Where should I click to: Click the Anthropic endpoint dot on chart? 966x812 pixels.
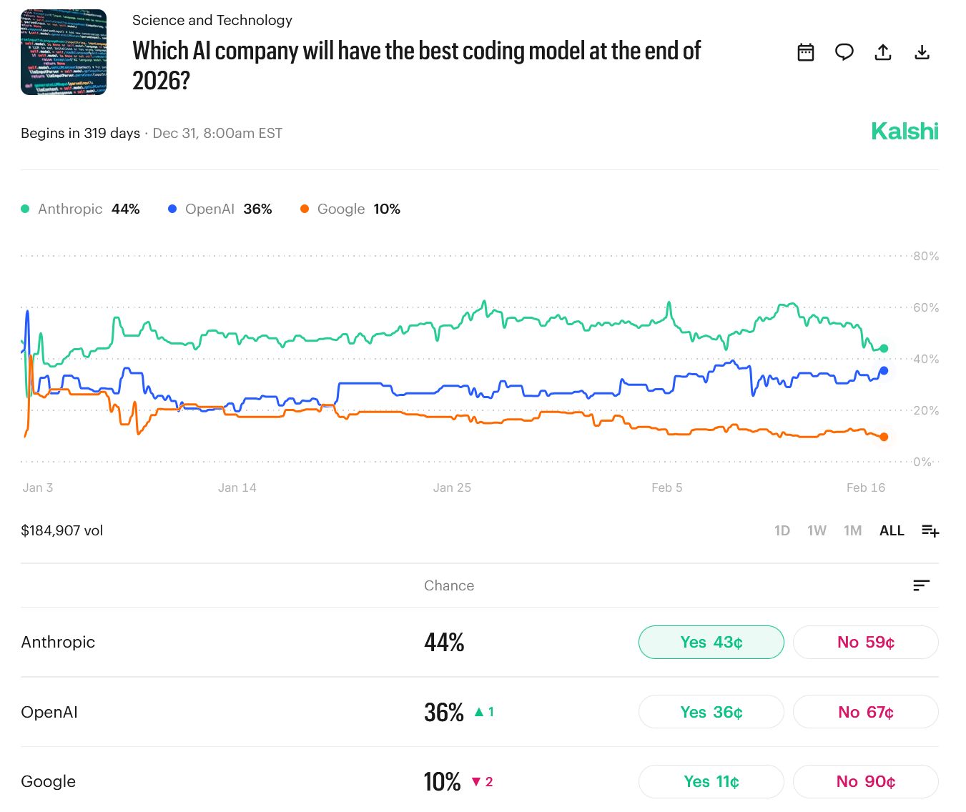pyautogui.click(x=884, y=348)
